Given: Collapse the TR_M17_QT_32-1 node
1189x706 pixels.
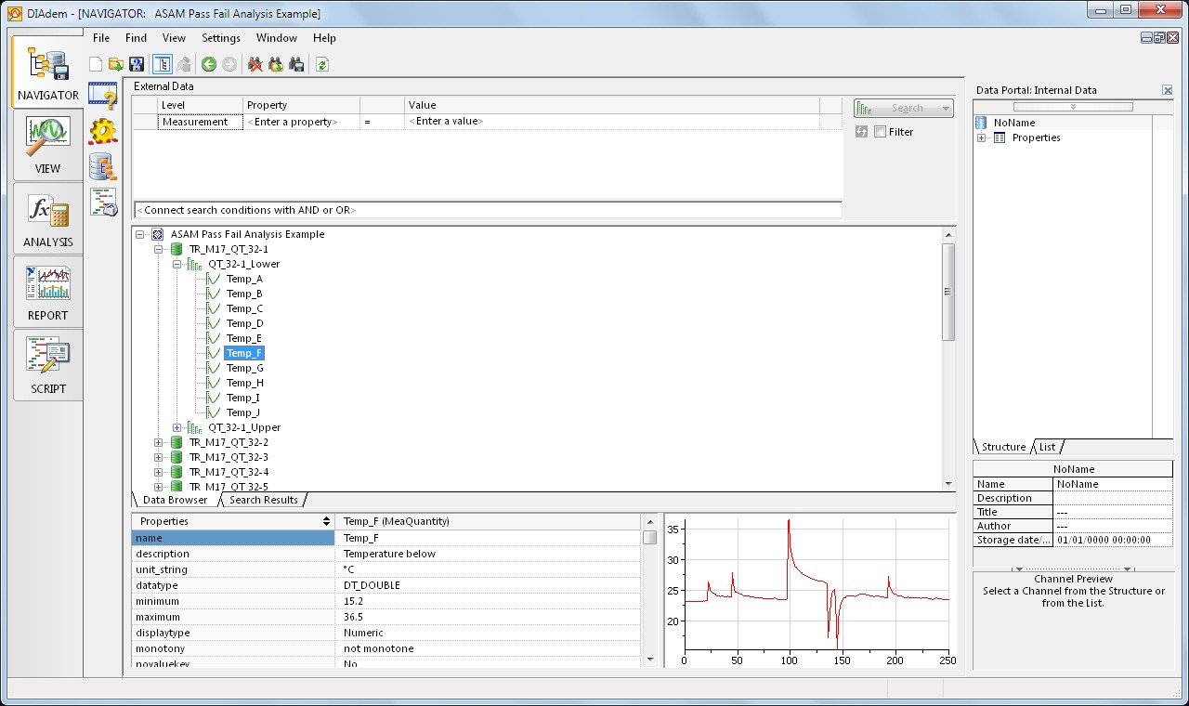Looking at the screenshot, I should pyautogui.click(x=158, y=249).
